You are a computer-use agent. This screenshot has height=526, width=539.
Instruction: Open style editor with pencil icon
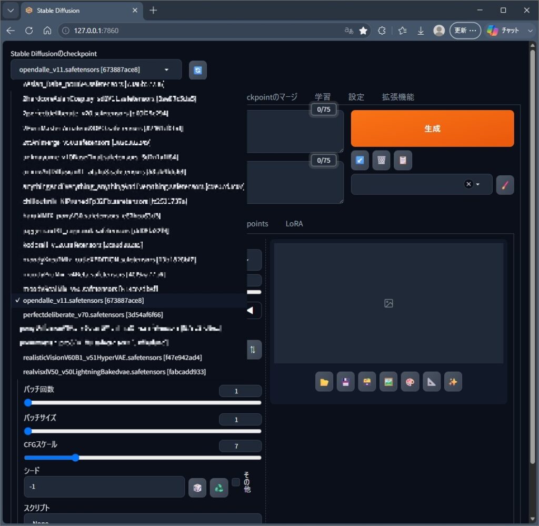[505, 185]
